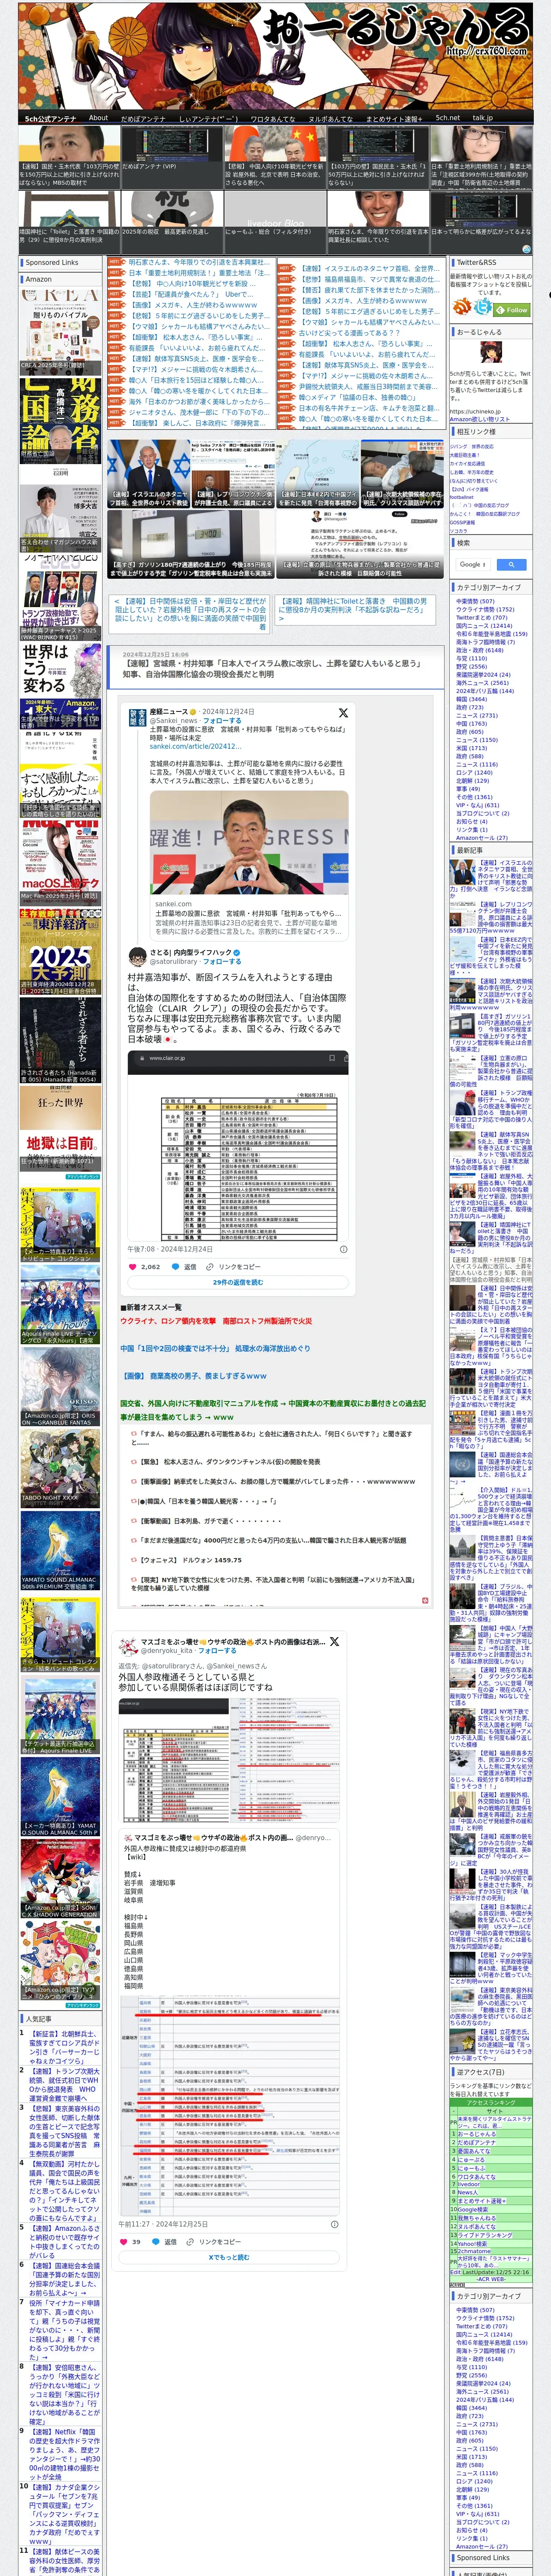Click the green Feedly Follow button
This screenshot has width=551, height=2576.
(x=512, y=310)
